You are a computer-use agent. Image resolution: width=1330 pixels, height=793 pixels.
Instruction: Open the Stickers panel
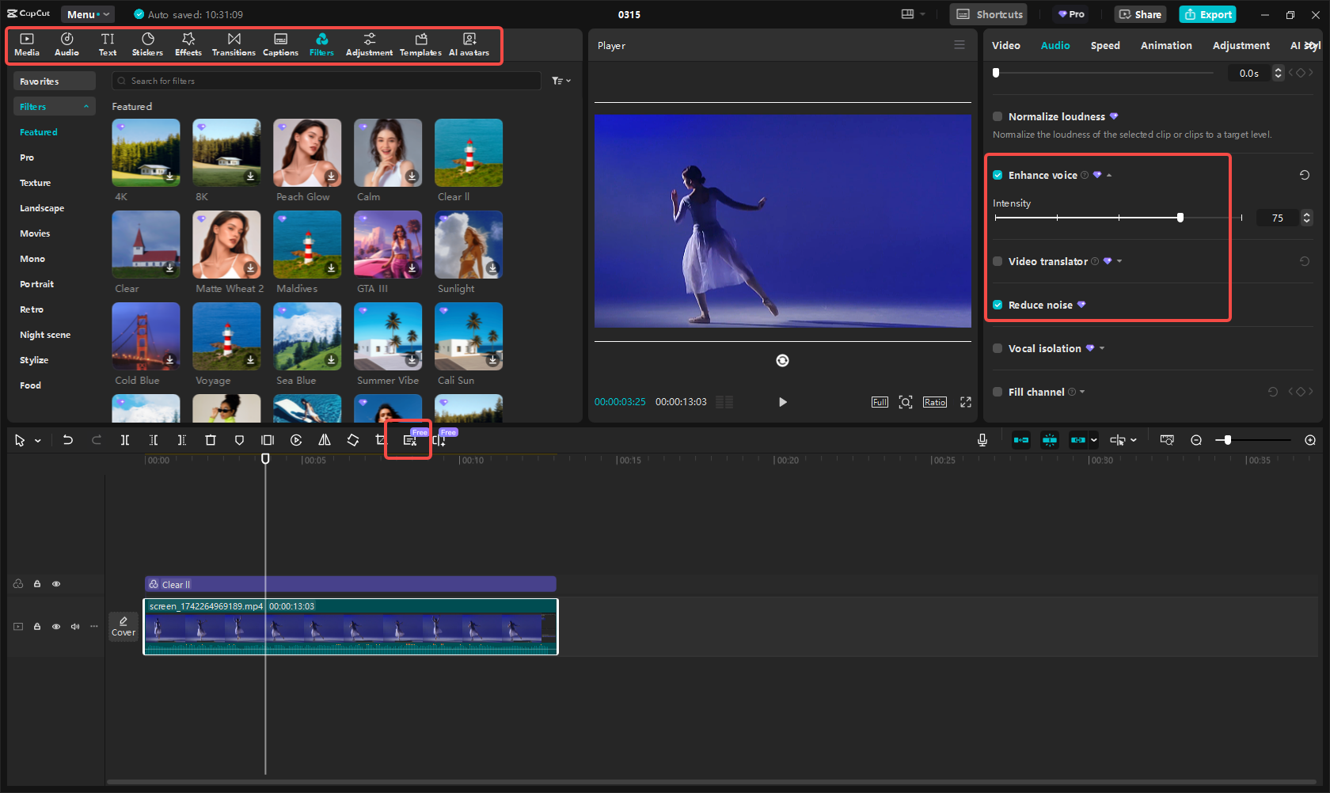[x=147, y=44]
